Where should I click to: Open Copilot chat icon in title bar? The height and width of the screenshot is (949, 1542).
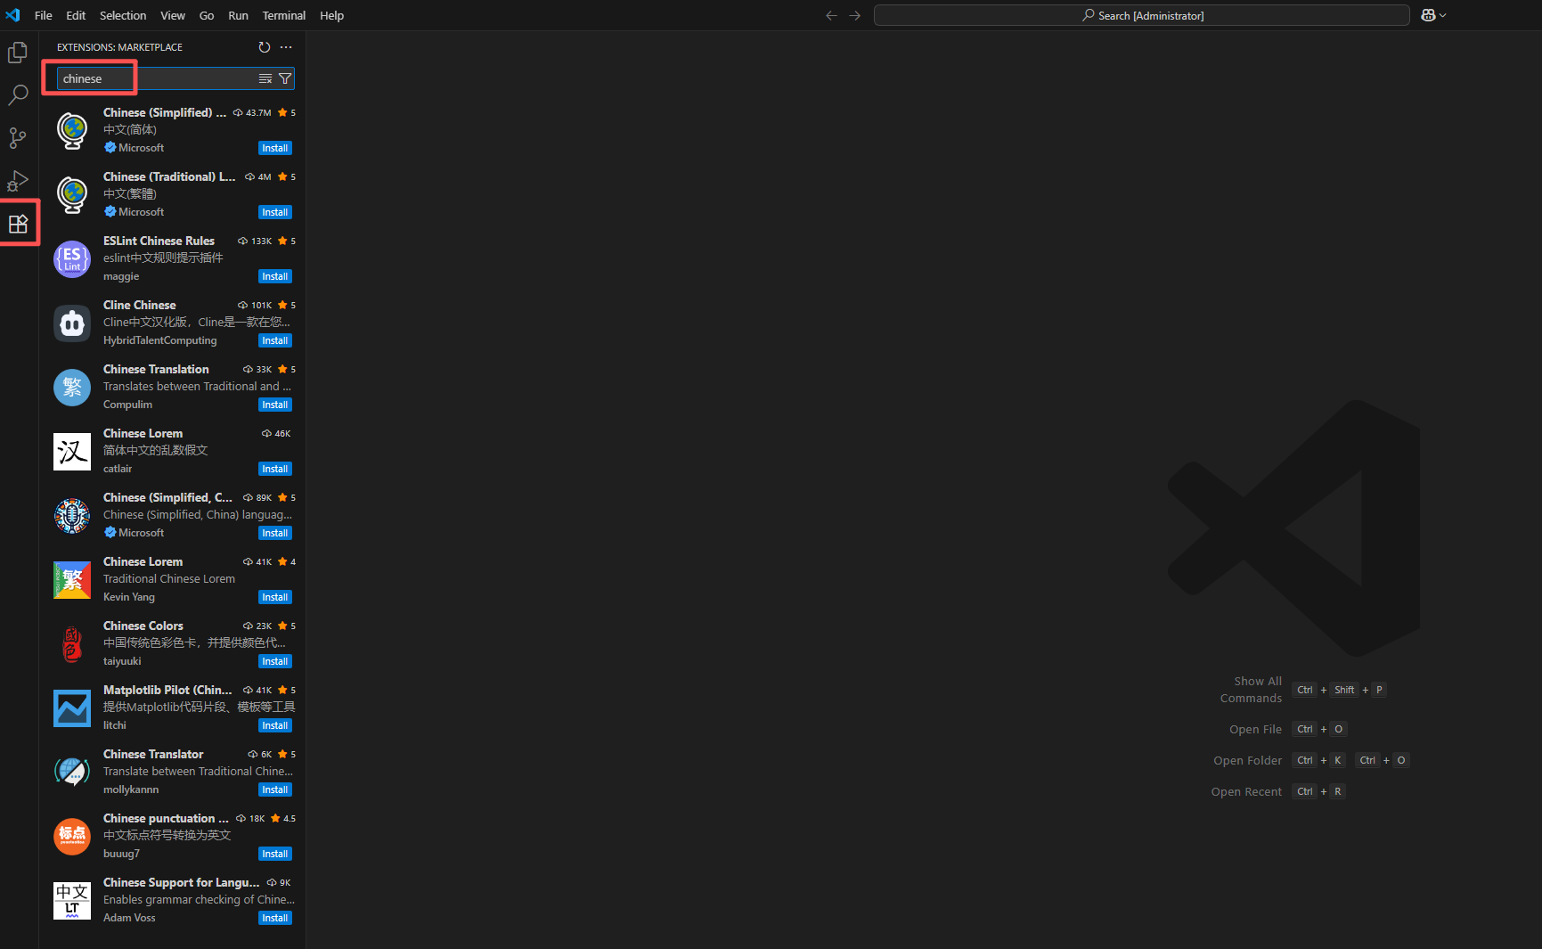(x=1428, y=15)
